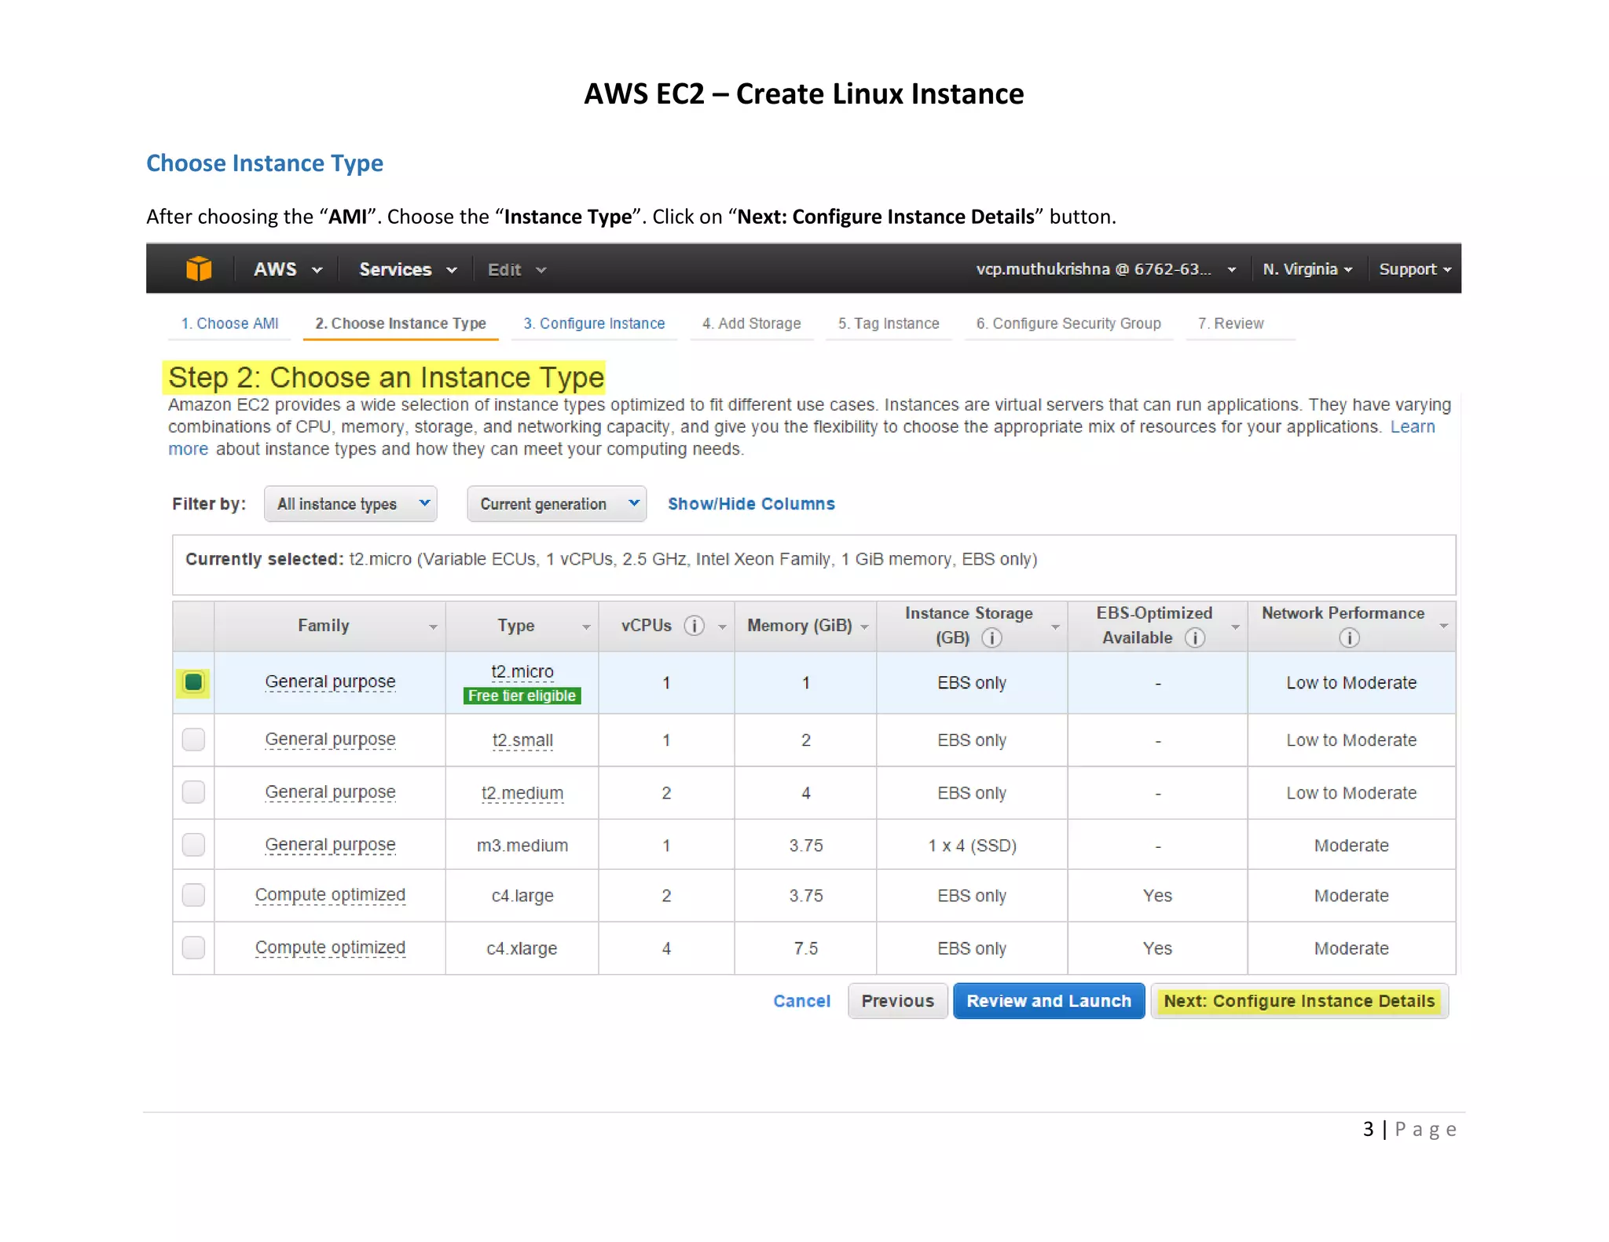Image resolution: width=1609 pixels, height=1242 pixels.
Task: Open the N. Virginia region dropdown
Action: [x=1307, y=269]
